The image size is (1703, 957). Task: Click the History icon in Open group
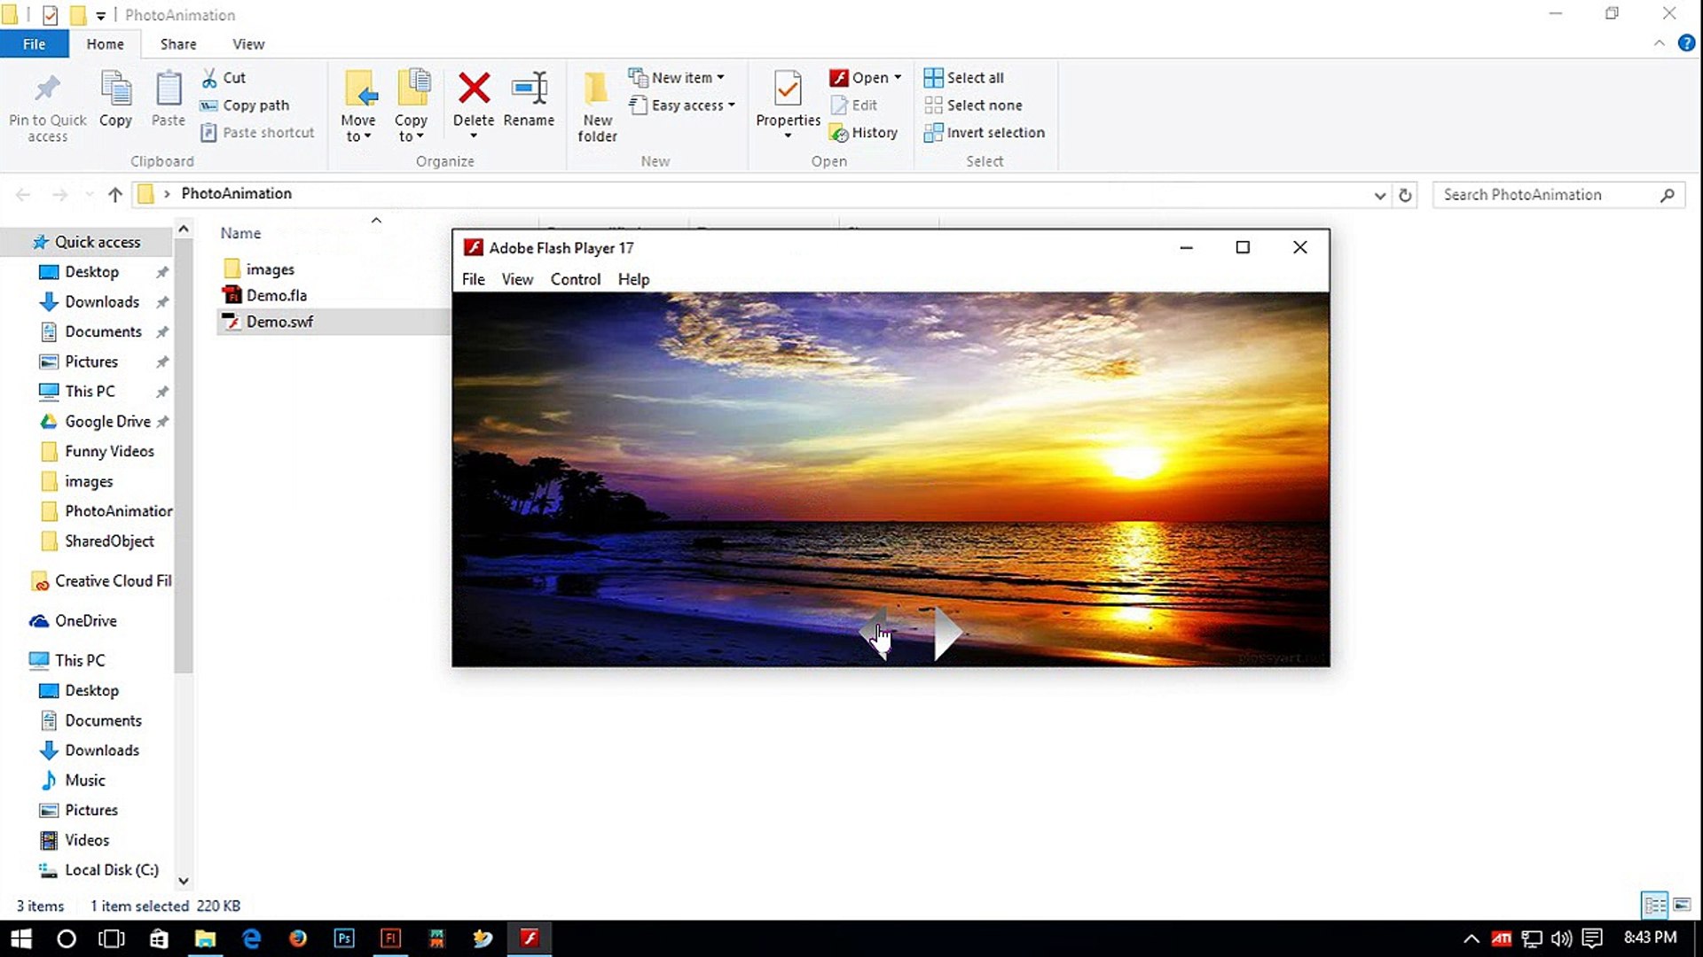839,133
